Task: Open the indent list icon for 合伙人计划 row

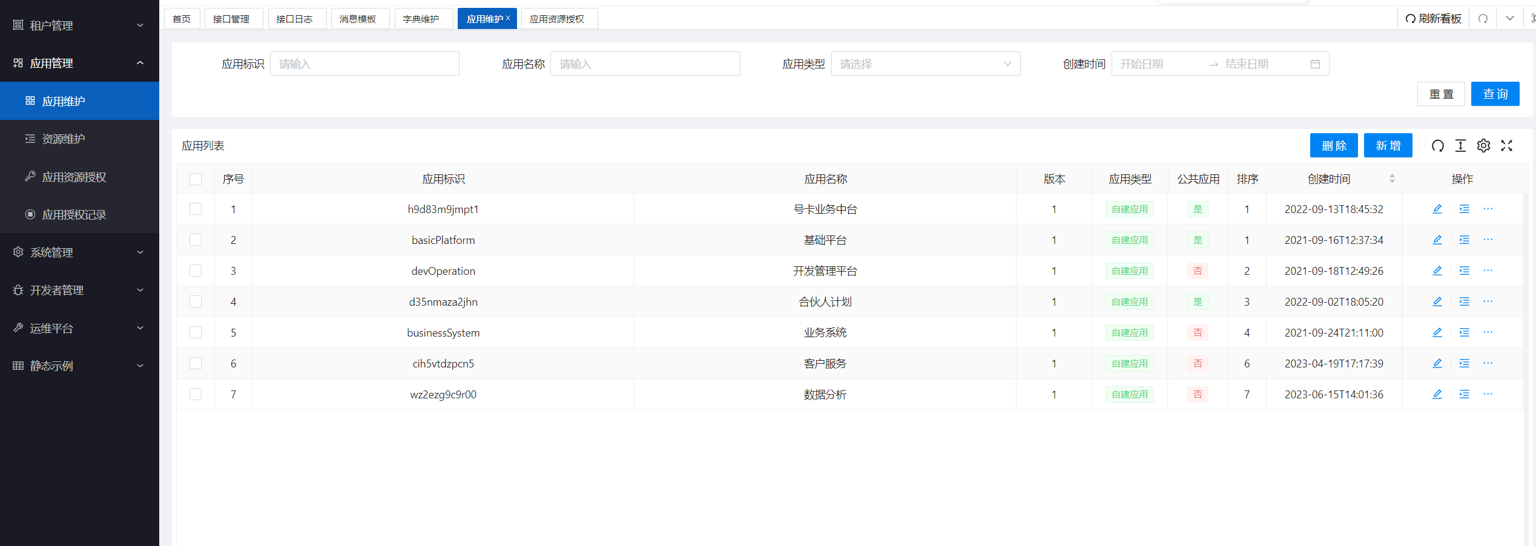Action: pos(1465,301)
